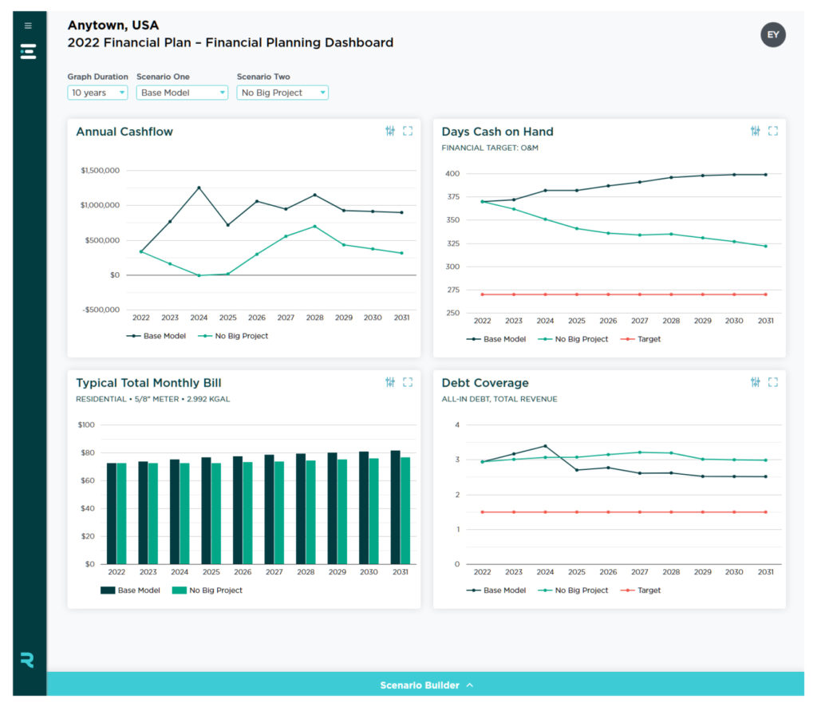Screen dimensions: 817x707
Task: Open the hamburger menu in the sidebar
Action: (x=28, y=26)
